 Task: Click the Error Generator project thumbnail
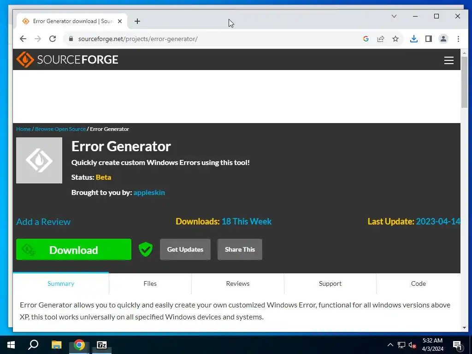point(39,160)
